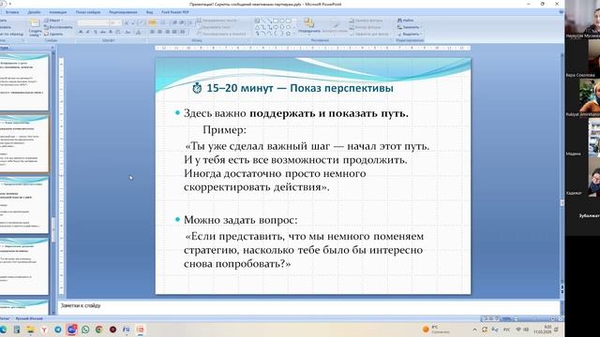Image resolution: width=600 pixels, height=337 pixels.
Task: Open the Вставка ribbon tab
Action: [x=12, y=12]
